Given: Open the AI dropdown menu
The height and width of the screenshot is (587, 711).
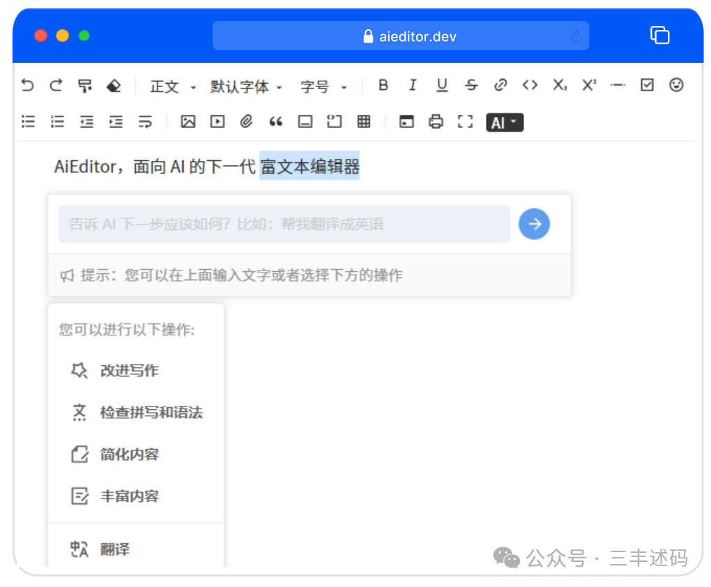Looking at the screenshot, I should (505, 123).
